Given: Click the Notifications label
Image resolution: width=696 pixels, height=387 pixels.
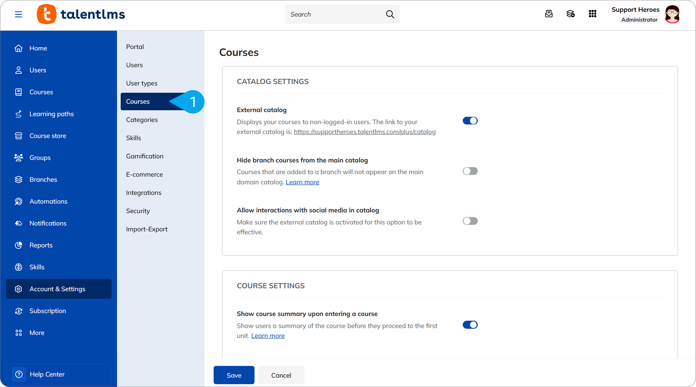Looking at the screenshot, I should [x=48, y=223].
